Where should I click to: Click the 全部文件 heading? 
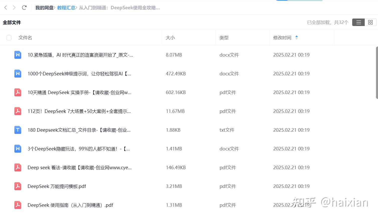pyautogui.click(x=12, y=23)
